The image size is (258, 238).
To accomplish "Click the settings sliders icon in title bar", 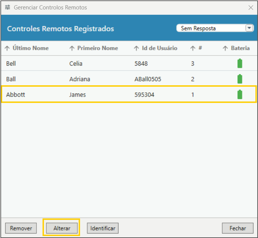I will tap(8, 8).
